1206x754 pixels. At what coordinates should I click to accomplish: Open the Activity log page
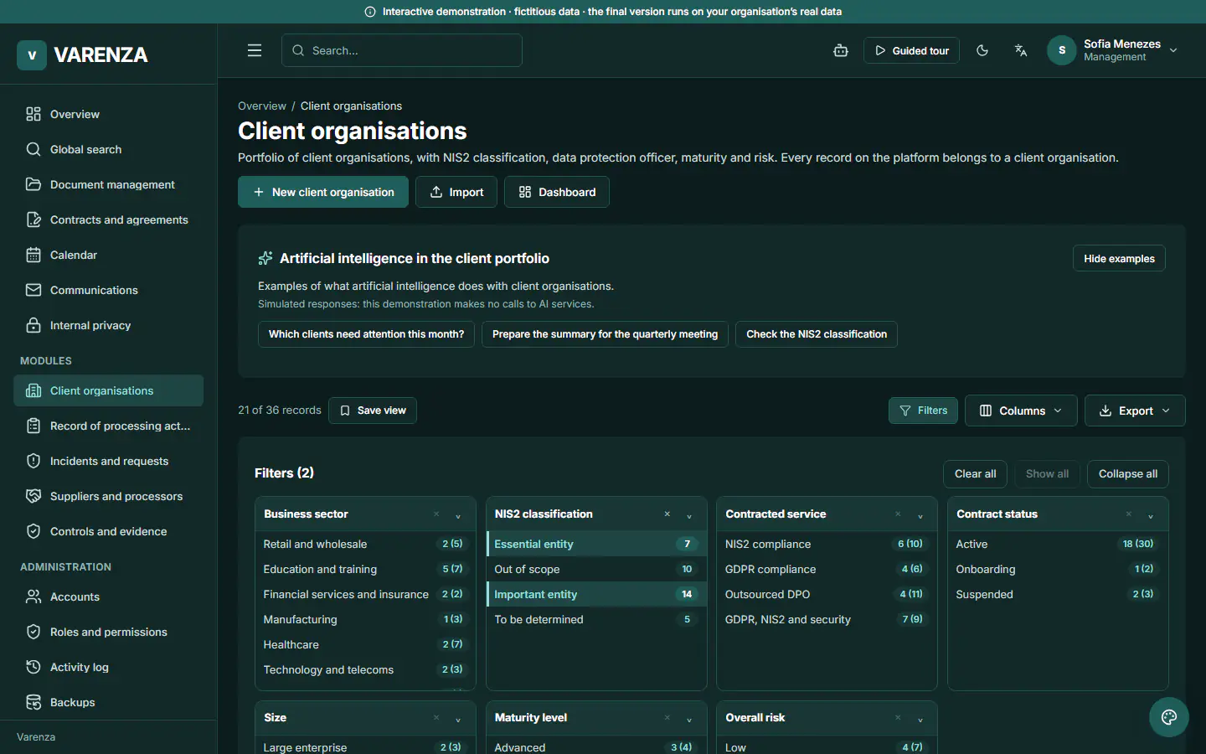109,667
